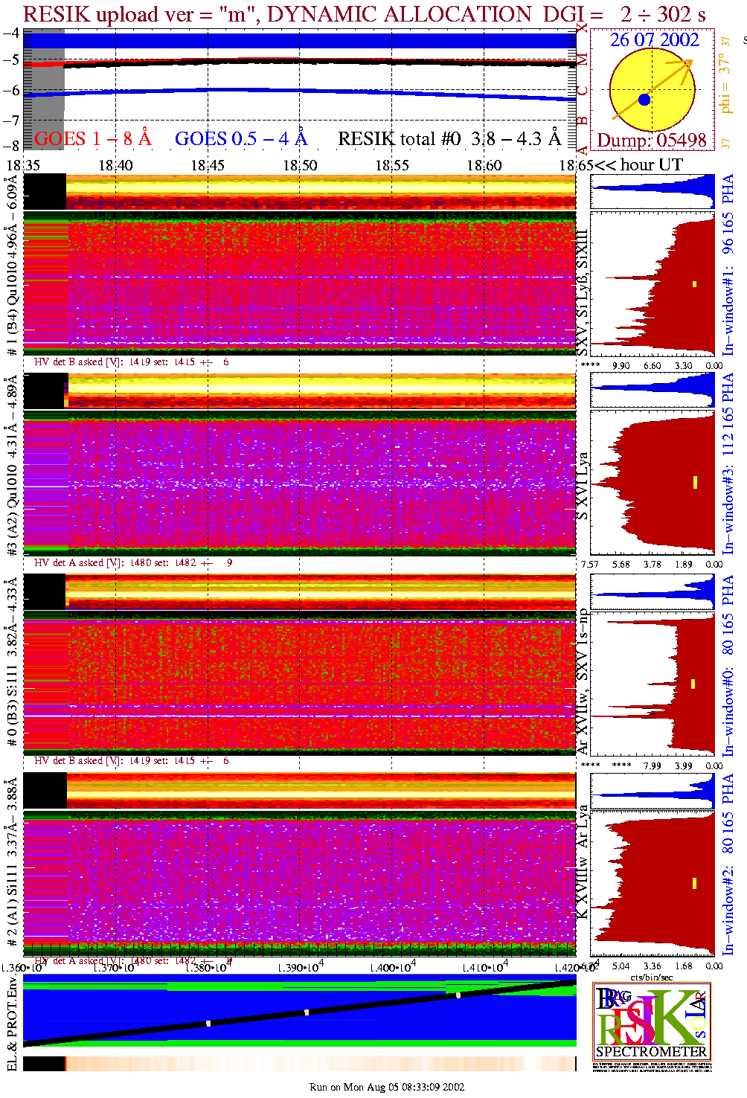Select the red GOES 1 – 8 Å legend label
This screenshot has width=747, height=1098.
(x=92, y=139)
